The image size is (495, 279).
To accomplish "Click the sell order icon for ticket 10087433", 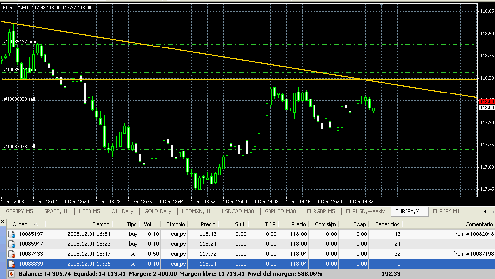I will point(12,254).
